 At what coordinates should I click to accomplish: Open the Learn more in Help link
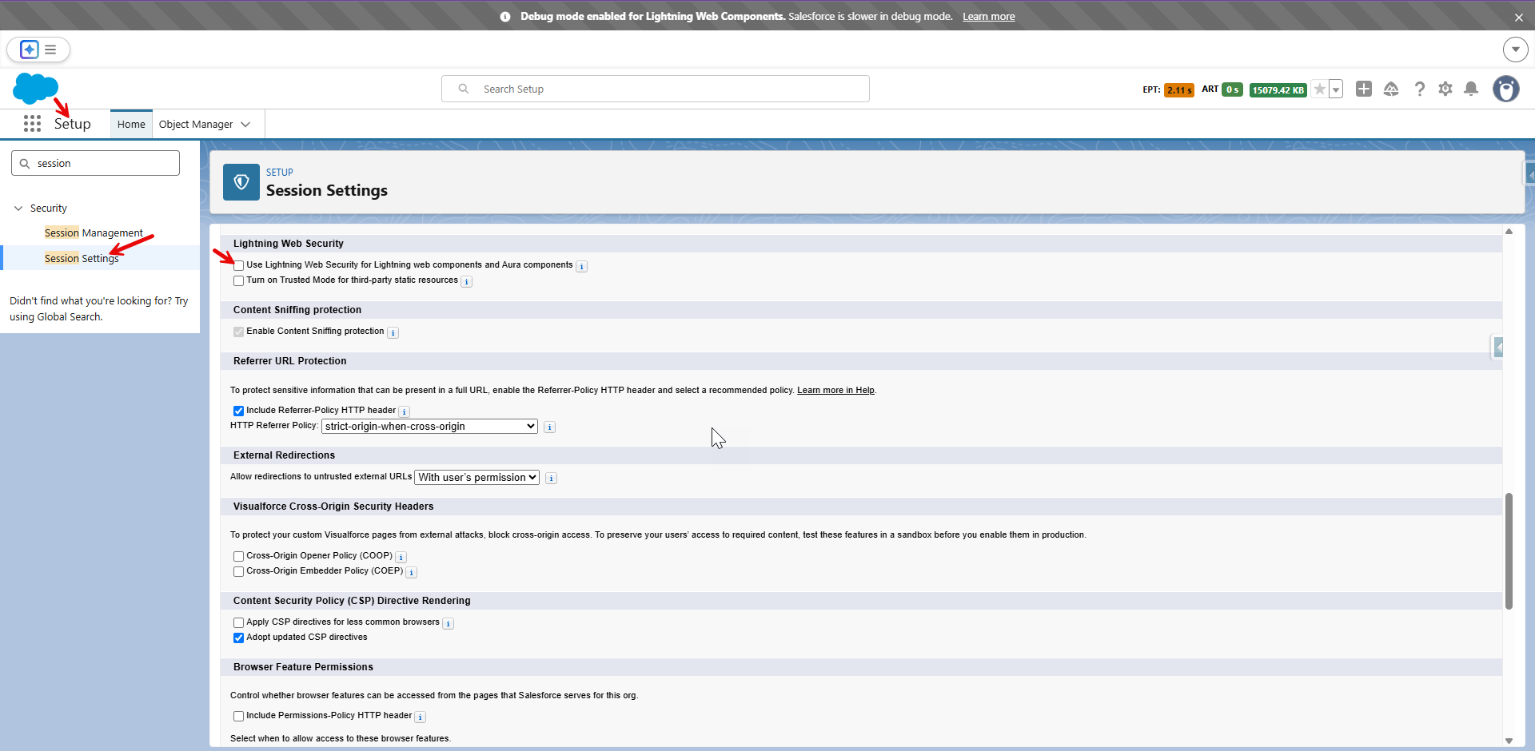[835, 391]
